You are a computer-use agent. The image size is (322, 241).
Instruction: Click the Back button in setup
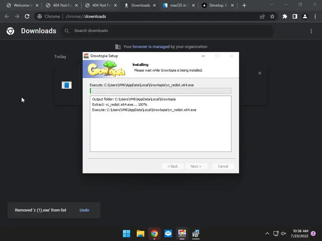[x=173, y=166]
